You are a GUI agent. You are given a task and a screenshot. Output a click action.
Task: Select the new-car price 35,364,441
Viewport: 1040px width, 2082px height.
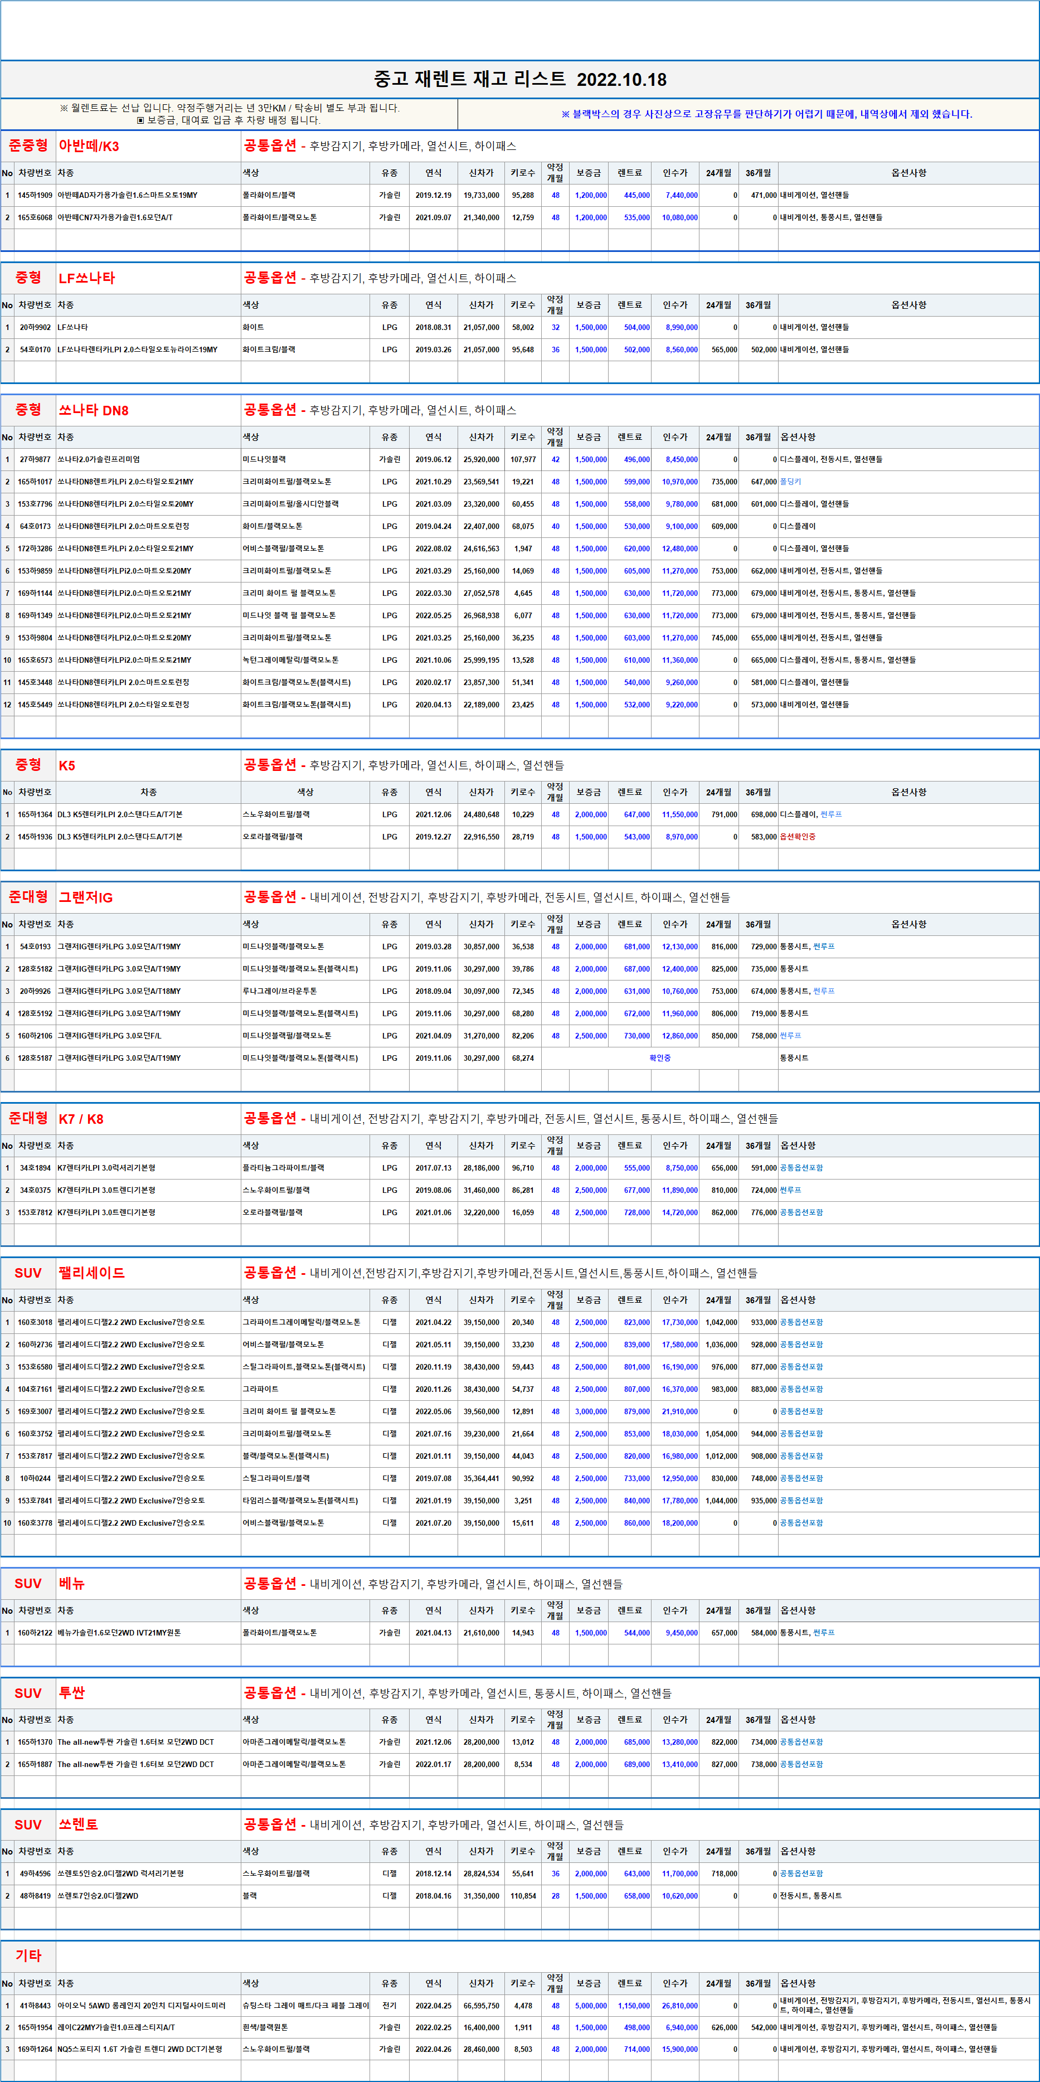(x=482, y=1478)
